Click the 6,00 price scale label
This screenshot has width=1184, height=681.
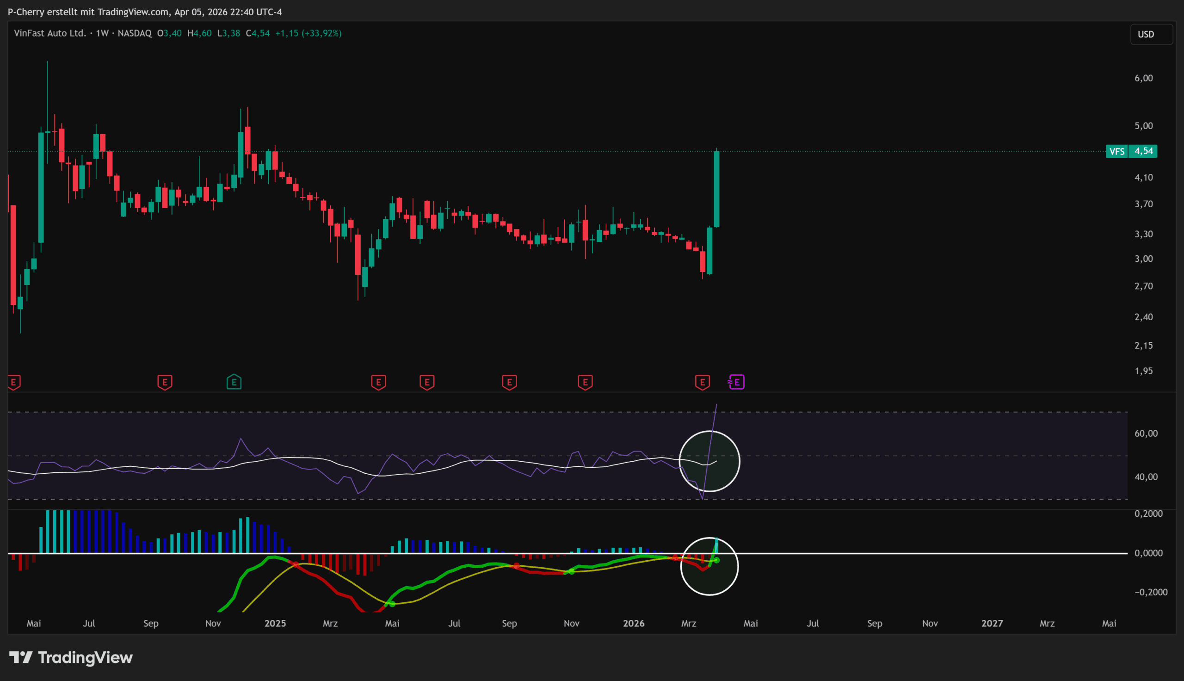(x=1143, y=78)
